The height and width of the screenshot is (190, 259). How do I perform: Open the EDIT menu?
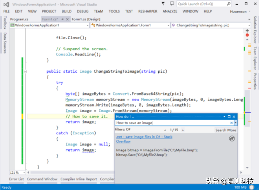(19, 11)
